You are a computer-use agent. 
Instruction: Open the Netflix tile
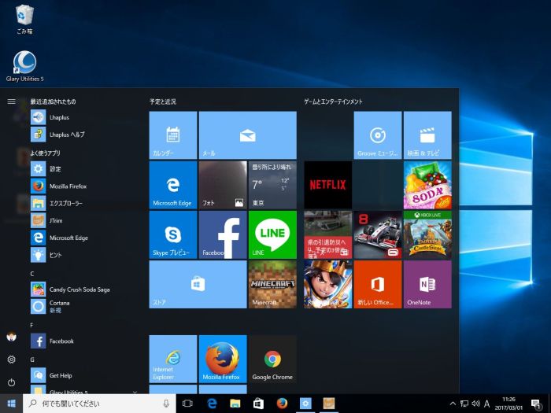pyautogui.click(x=327, y=185)
